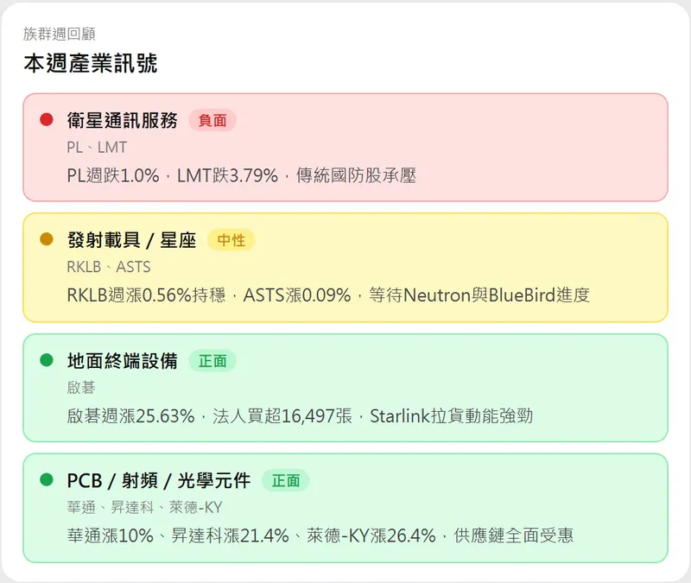Viewport: 691px width, 583px height.
Task: Select the 中性 badge
Action: pos(231,241)
